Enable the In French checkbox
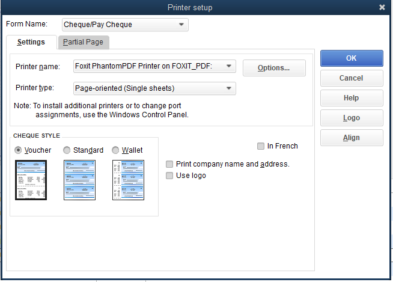Screen dimensions: 393x282 [x=261, y=146]
